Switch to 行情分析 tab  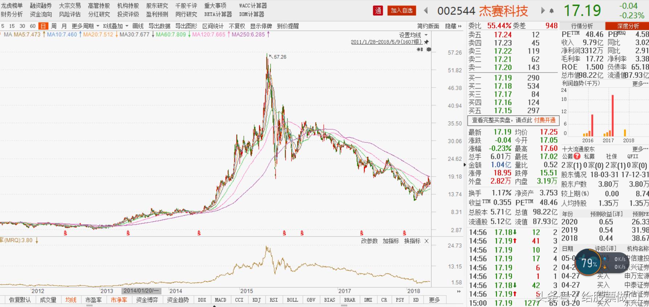(x=582, y=26)
